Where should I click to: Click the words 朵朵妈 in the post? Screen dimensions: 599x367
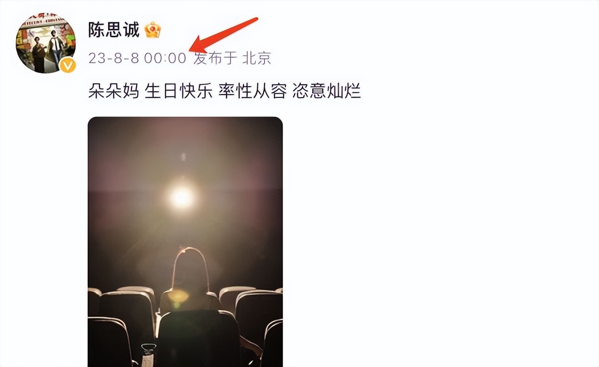(x=113, y=91)
